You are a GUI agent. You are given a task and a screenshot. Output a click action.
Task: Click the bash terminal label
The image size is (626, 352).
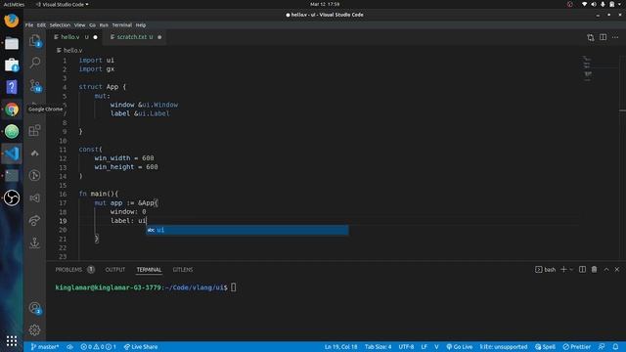click(x=546, y=270)
